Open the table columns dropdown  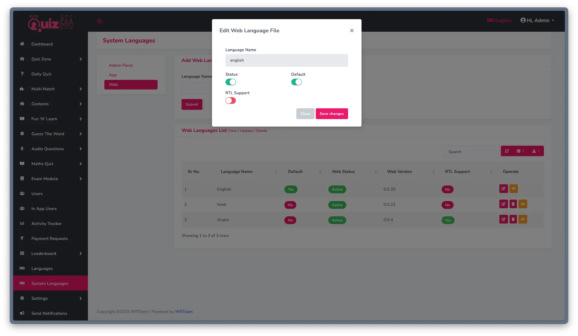coord(520,151)
